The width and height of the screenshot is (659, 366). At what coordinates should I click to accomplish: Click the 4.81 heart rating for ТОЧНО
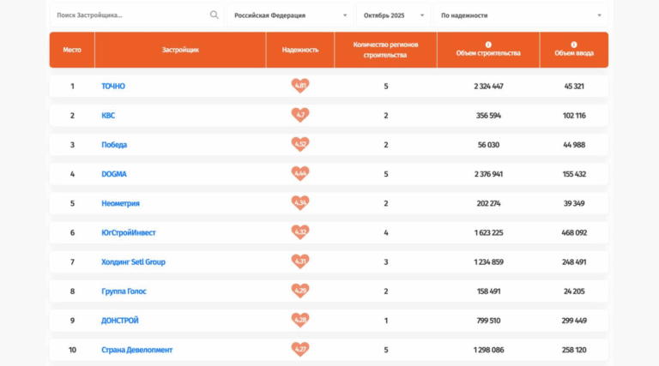point(299,86)
